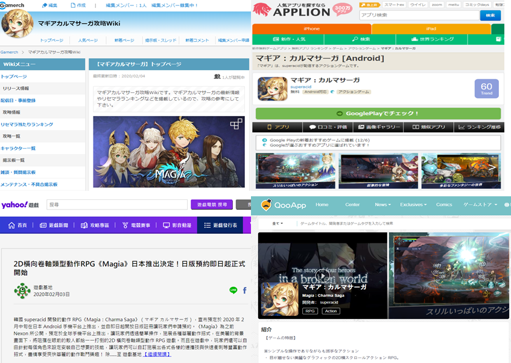
Task: Expand the News dropdown on QooApp
Action: (382, 205)
